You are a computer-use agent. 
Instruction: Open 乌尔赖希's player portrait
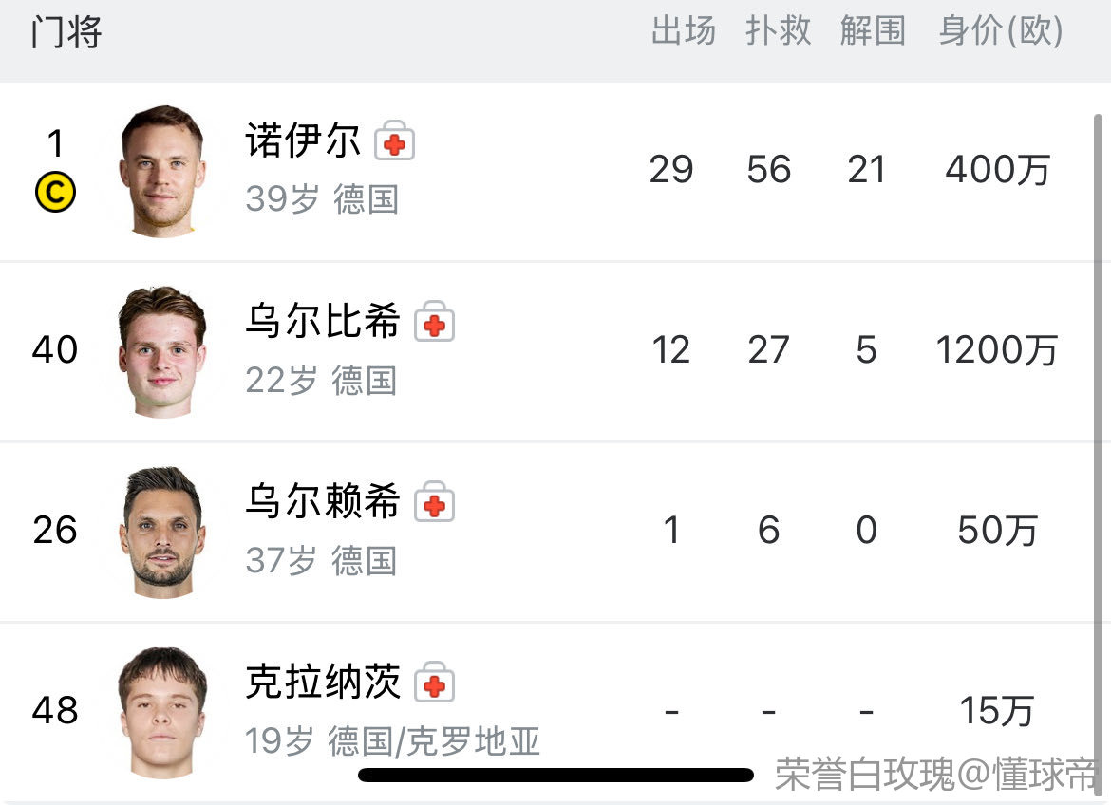161,532
